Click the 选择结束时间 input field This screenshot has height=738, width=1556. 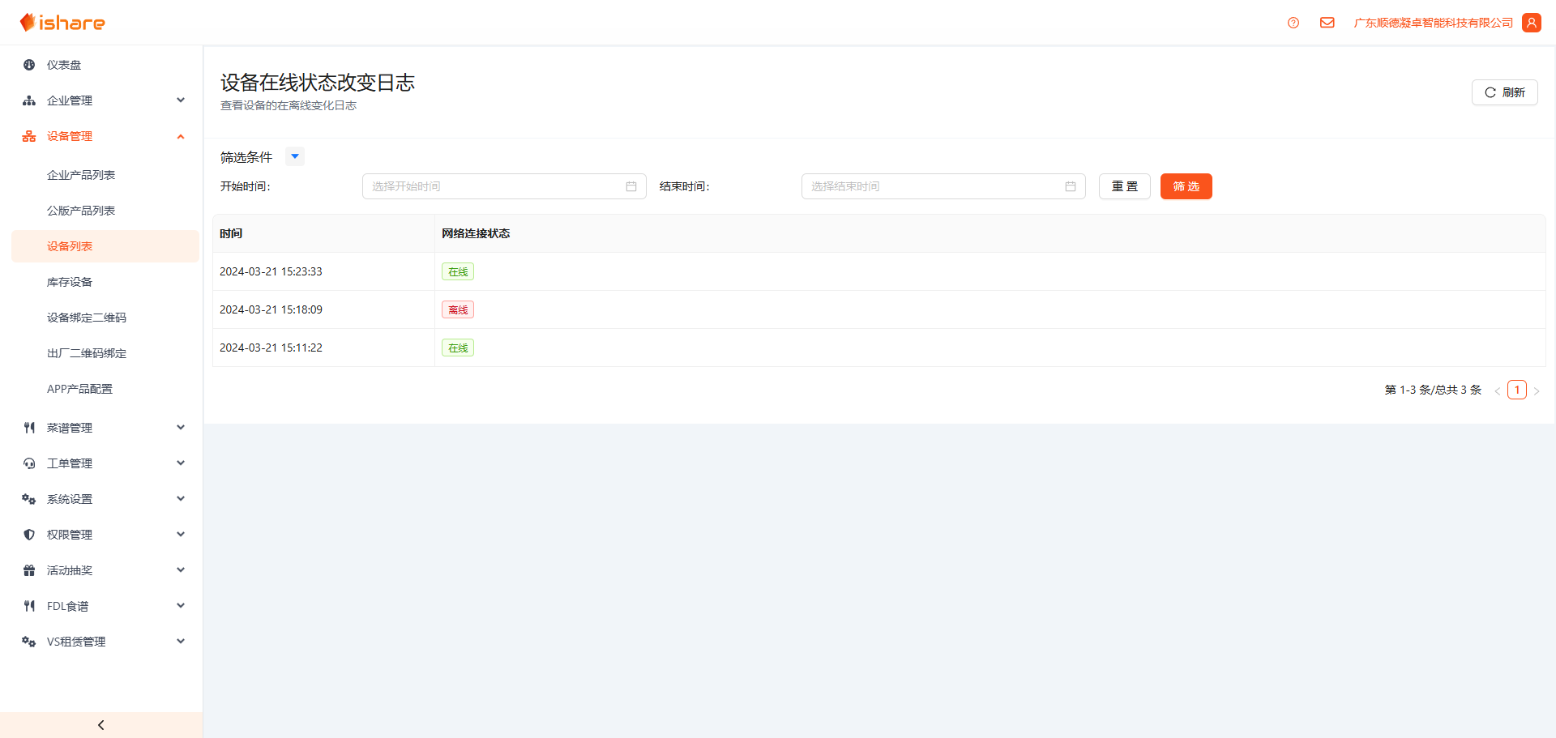pyautogui.click(x=932, y=186)
